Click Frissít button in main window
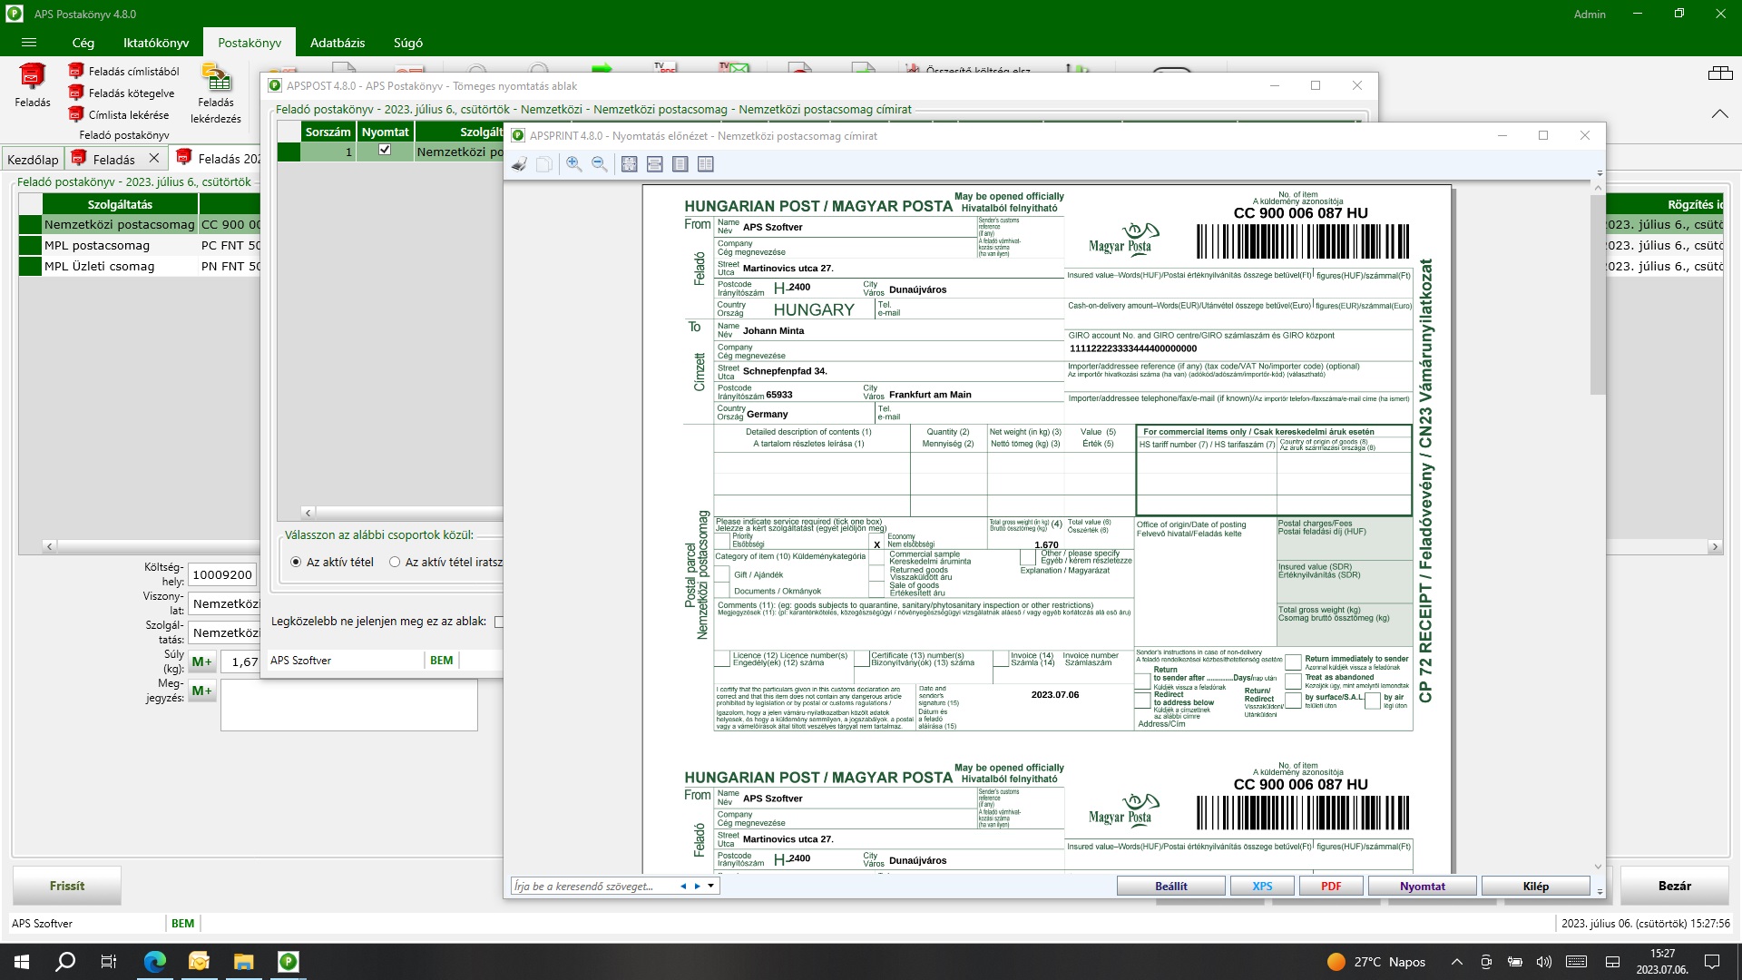1742x980 pixels. pos(67,886)
